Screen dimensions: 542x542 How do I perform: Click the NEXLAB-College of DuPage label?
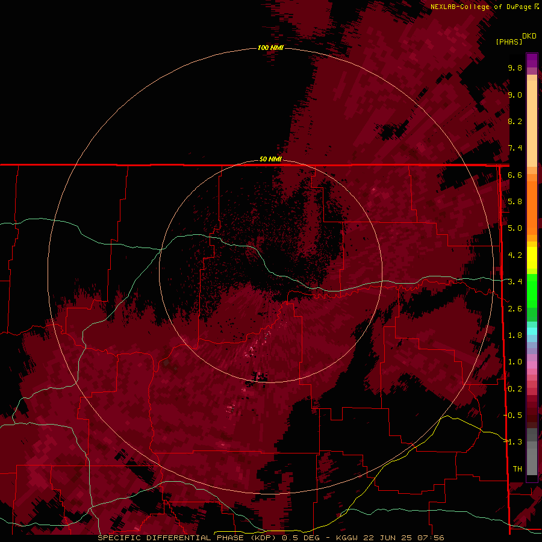(481, 7)
